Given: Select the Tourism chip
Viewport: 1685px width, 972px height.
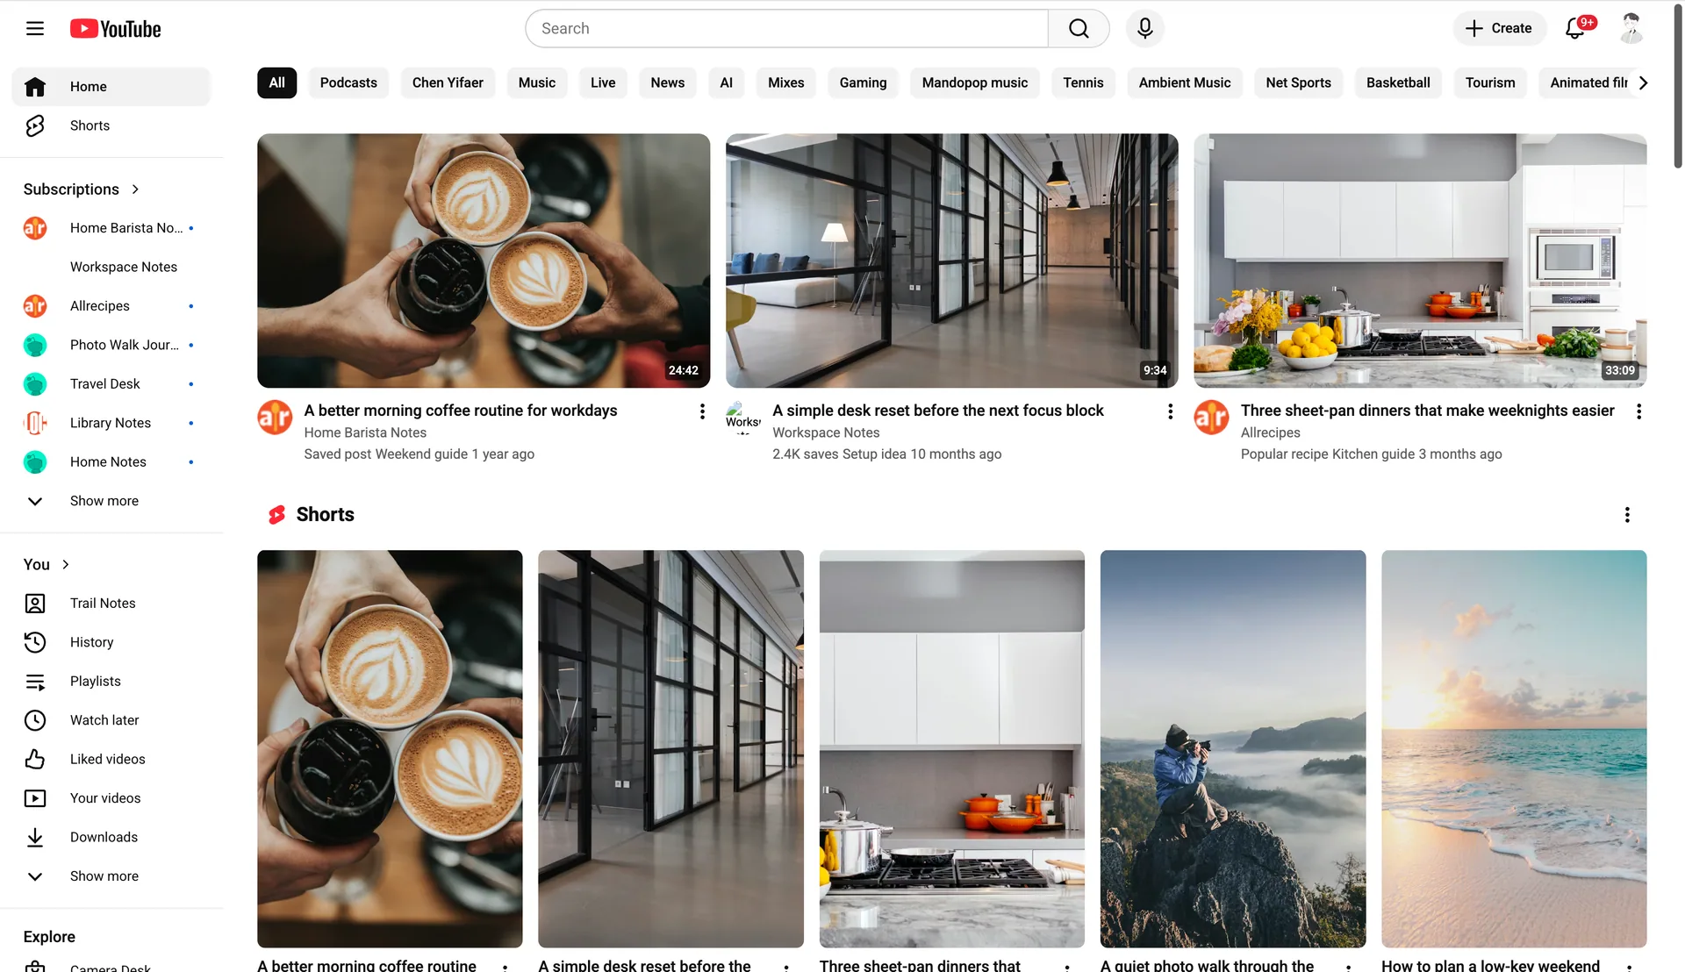Looking at the screenshot, I should pyautogui.click(x=1489, y=82).
